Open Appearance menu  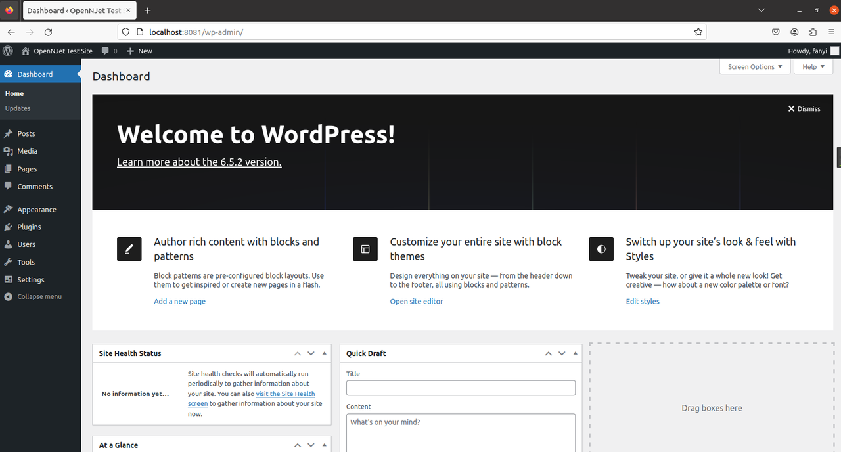[x=40, y=210]
